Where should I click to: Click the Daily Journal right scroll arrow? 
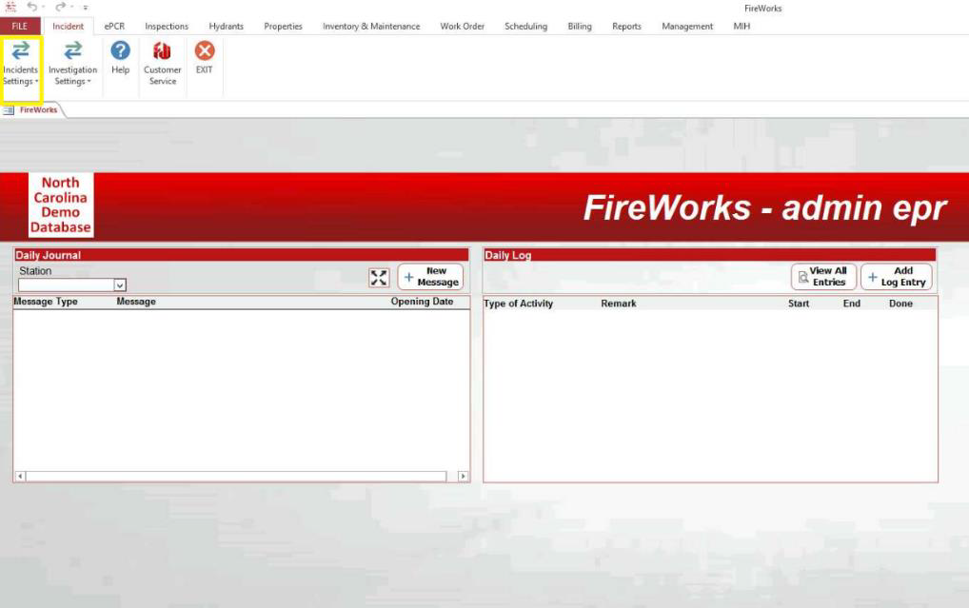(x=463, y=477)
